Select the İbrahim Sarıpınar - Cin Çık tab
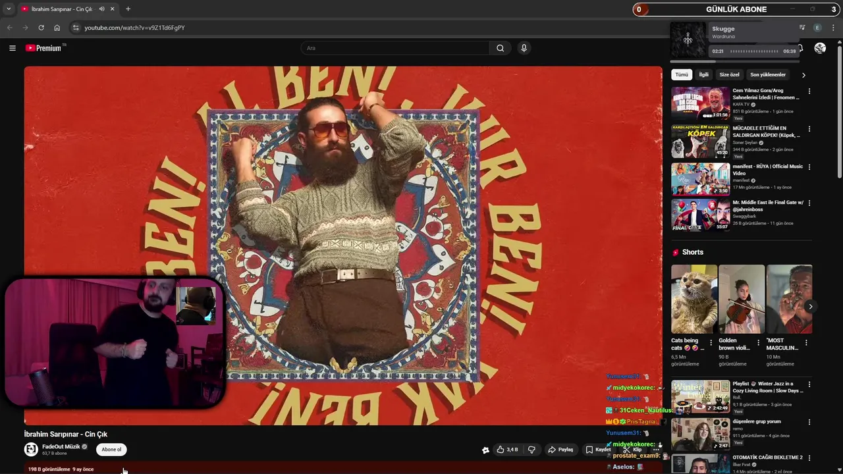This screenshot has height=474, width=843. [x=61, y=9]
